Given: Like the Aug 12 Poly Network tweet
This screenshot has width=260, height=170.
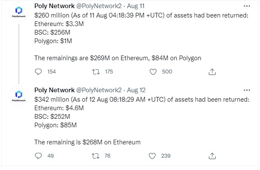Looking at the screenshot, I should pyautogui.click(x=152, y=156).
